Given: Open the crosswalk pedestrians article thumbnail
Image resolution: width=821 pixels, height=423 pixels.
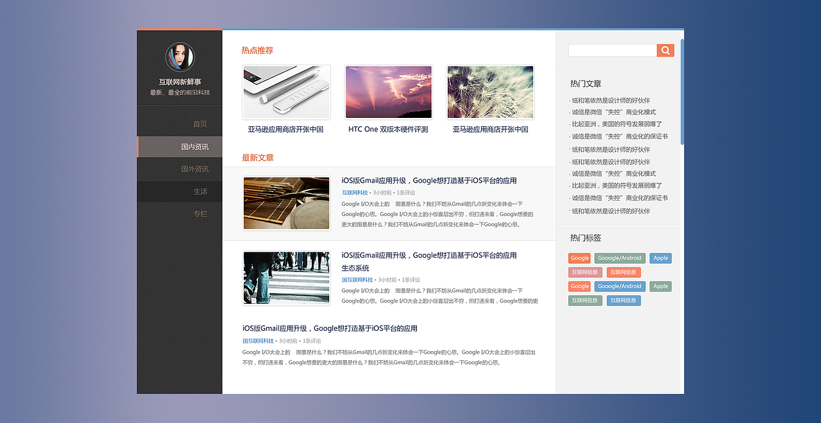Looking at the screenshot, I should [286, 278].
